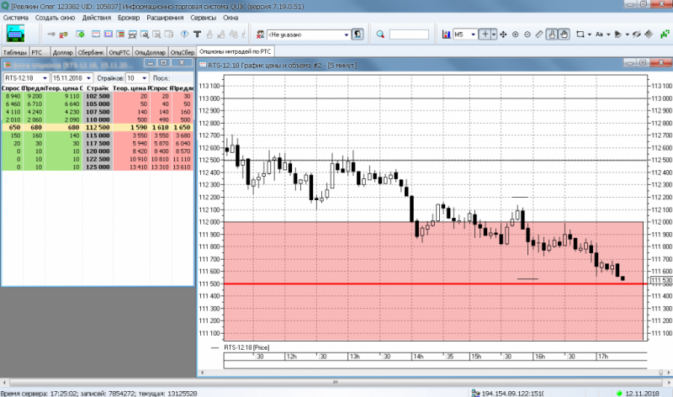
Task: Click strike 125 000 in options board
Action: pos(98,167)
